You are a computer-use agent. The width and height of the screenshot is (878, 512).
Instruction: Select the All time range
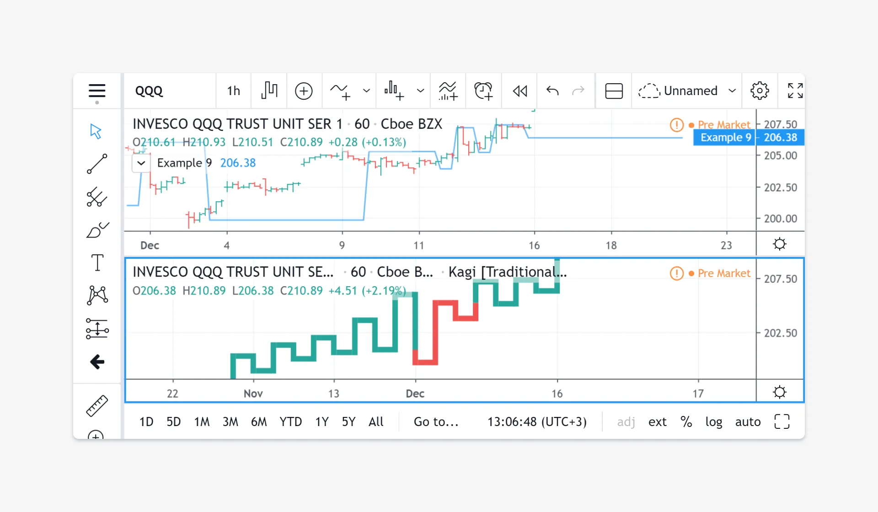point(376,421)
